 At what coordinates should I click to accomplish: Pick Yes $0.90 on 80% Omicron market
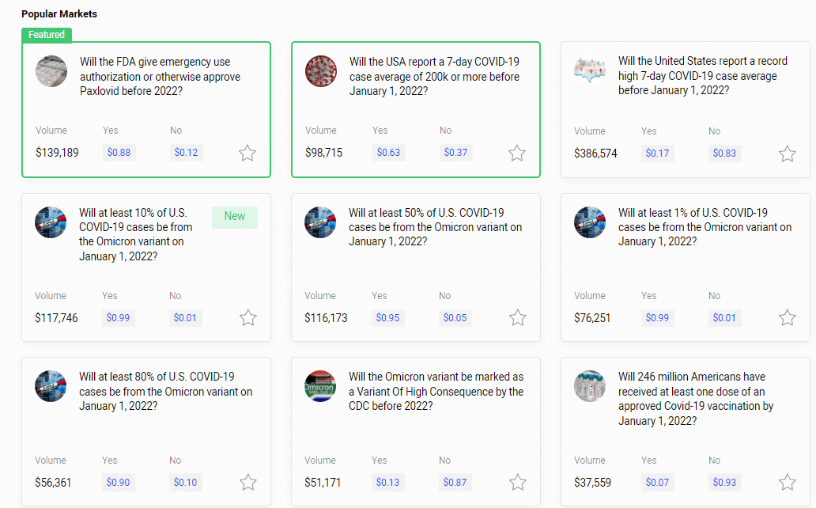tap(119, 483)
